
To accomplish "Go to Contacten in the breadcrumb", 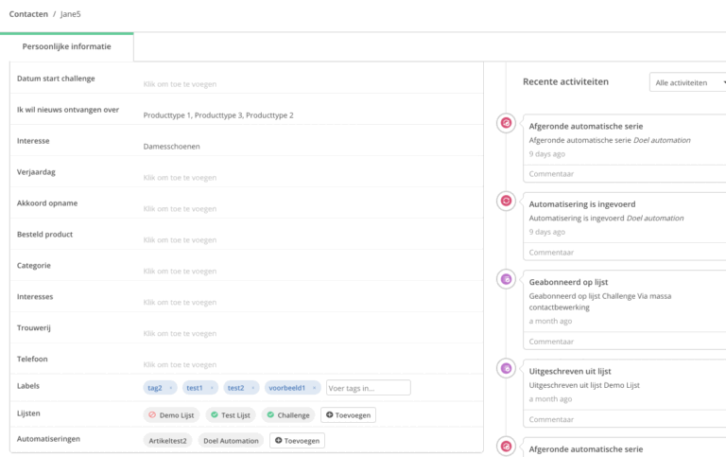I will pos(28,14).
